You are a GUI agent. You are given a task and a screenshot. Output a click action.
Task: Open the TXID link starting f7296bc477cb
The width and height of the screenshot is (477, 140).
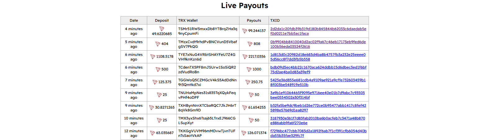coord(318,133)
